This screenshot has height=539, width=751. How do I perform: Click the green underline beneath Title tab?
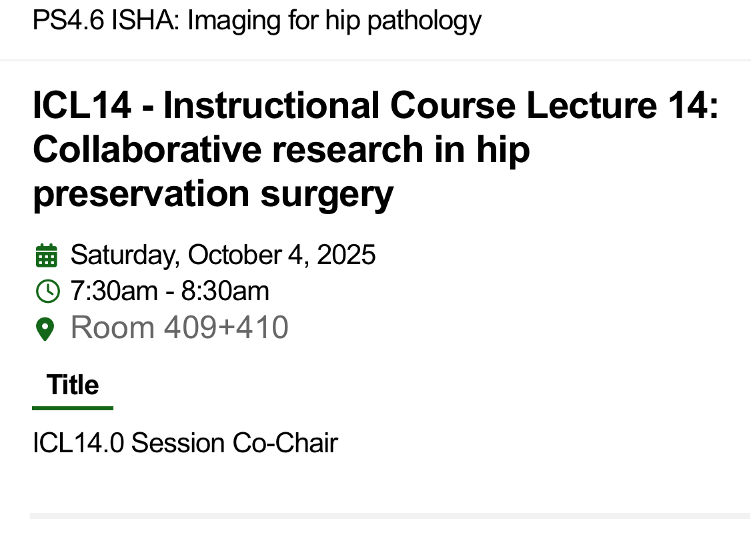point(73,408)
